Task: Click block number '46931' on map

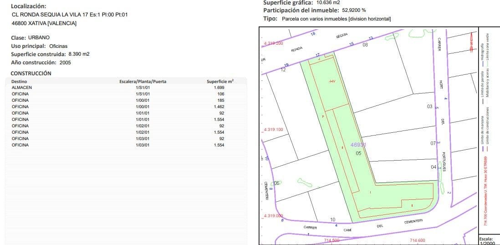Action: (358, 145)
